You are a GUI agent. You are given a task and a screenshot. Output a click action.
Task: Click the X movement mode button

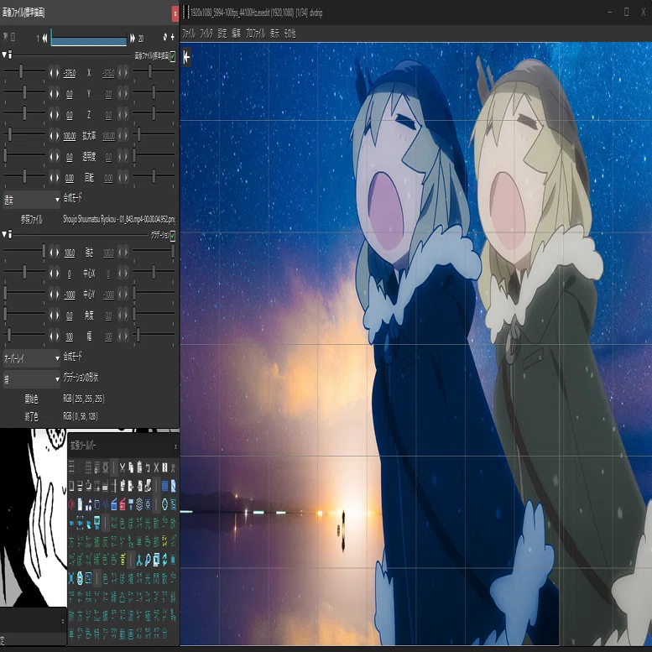click(x=89, y=73)
